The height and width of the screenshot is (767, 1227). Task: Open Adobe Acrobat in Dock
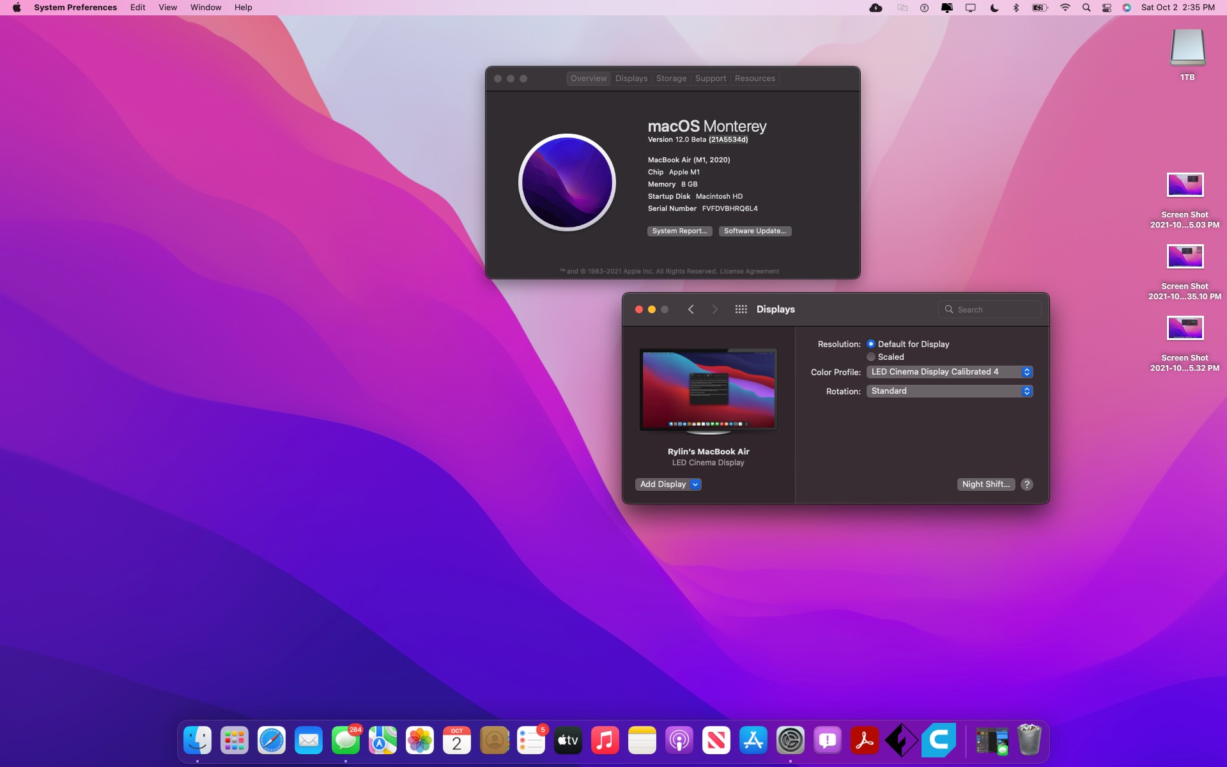(865, 741)
